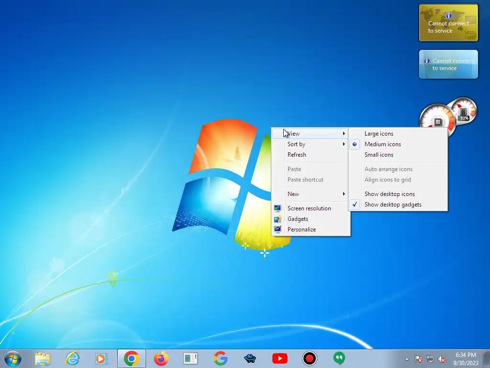
Task: Open the red record-button app in taskbar
Action: point(310,358)
